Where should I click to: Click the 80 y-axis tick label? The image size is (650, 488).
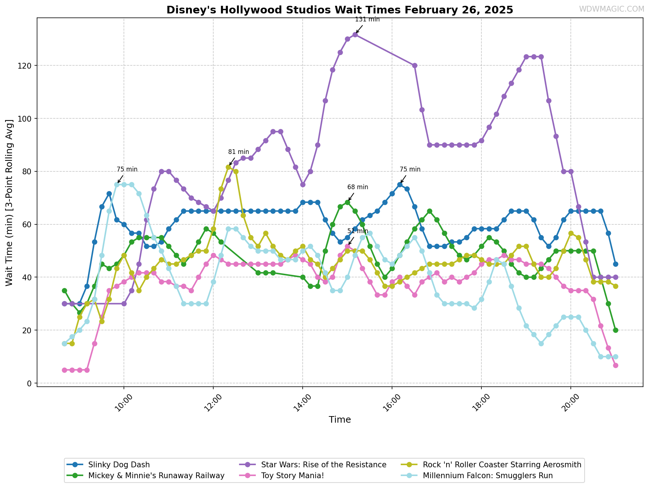28,171
